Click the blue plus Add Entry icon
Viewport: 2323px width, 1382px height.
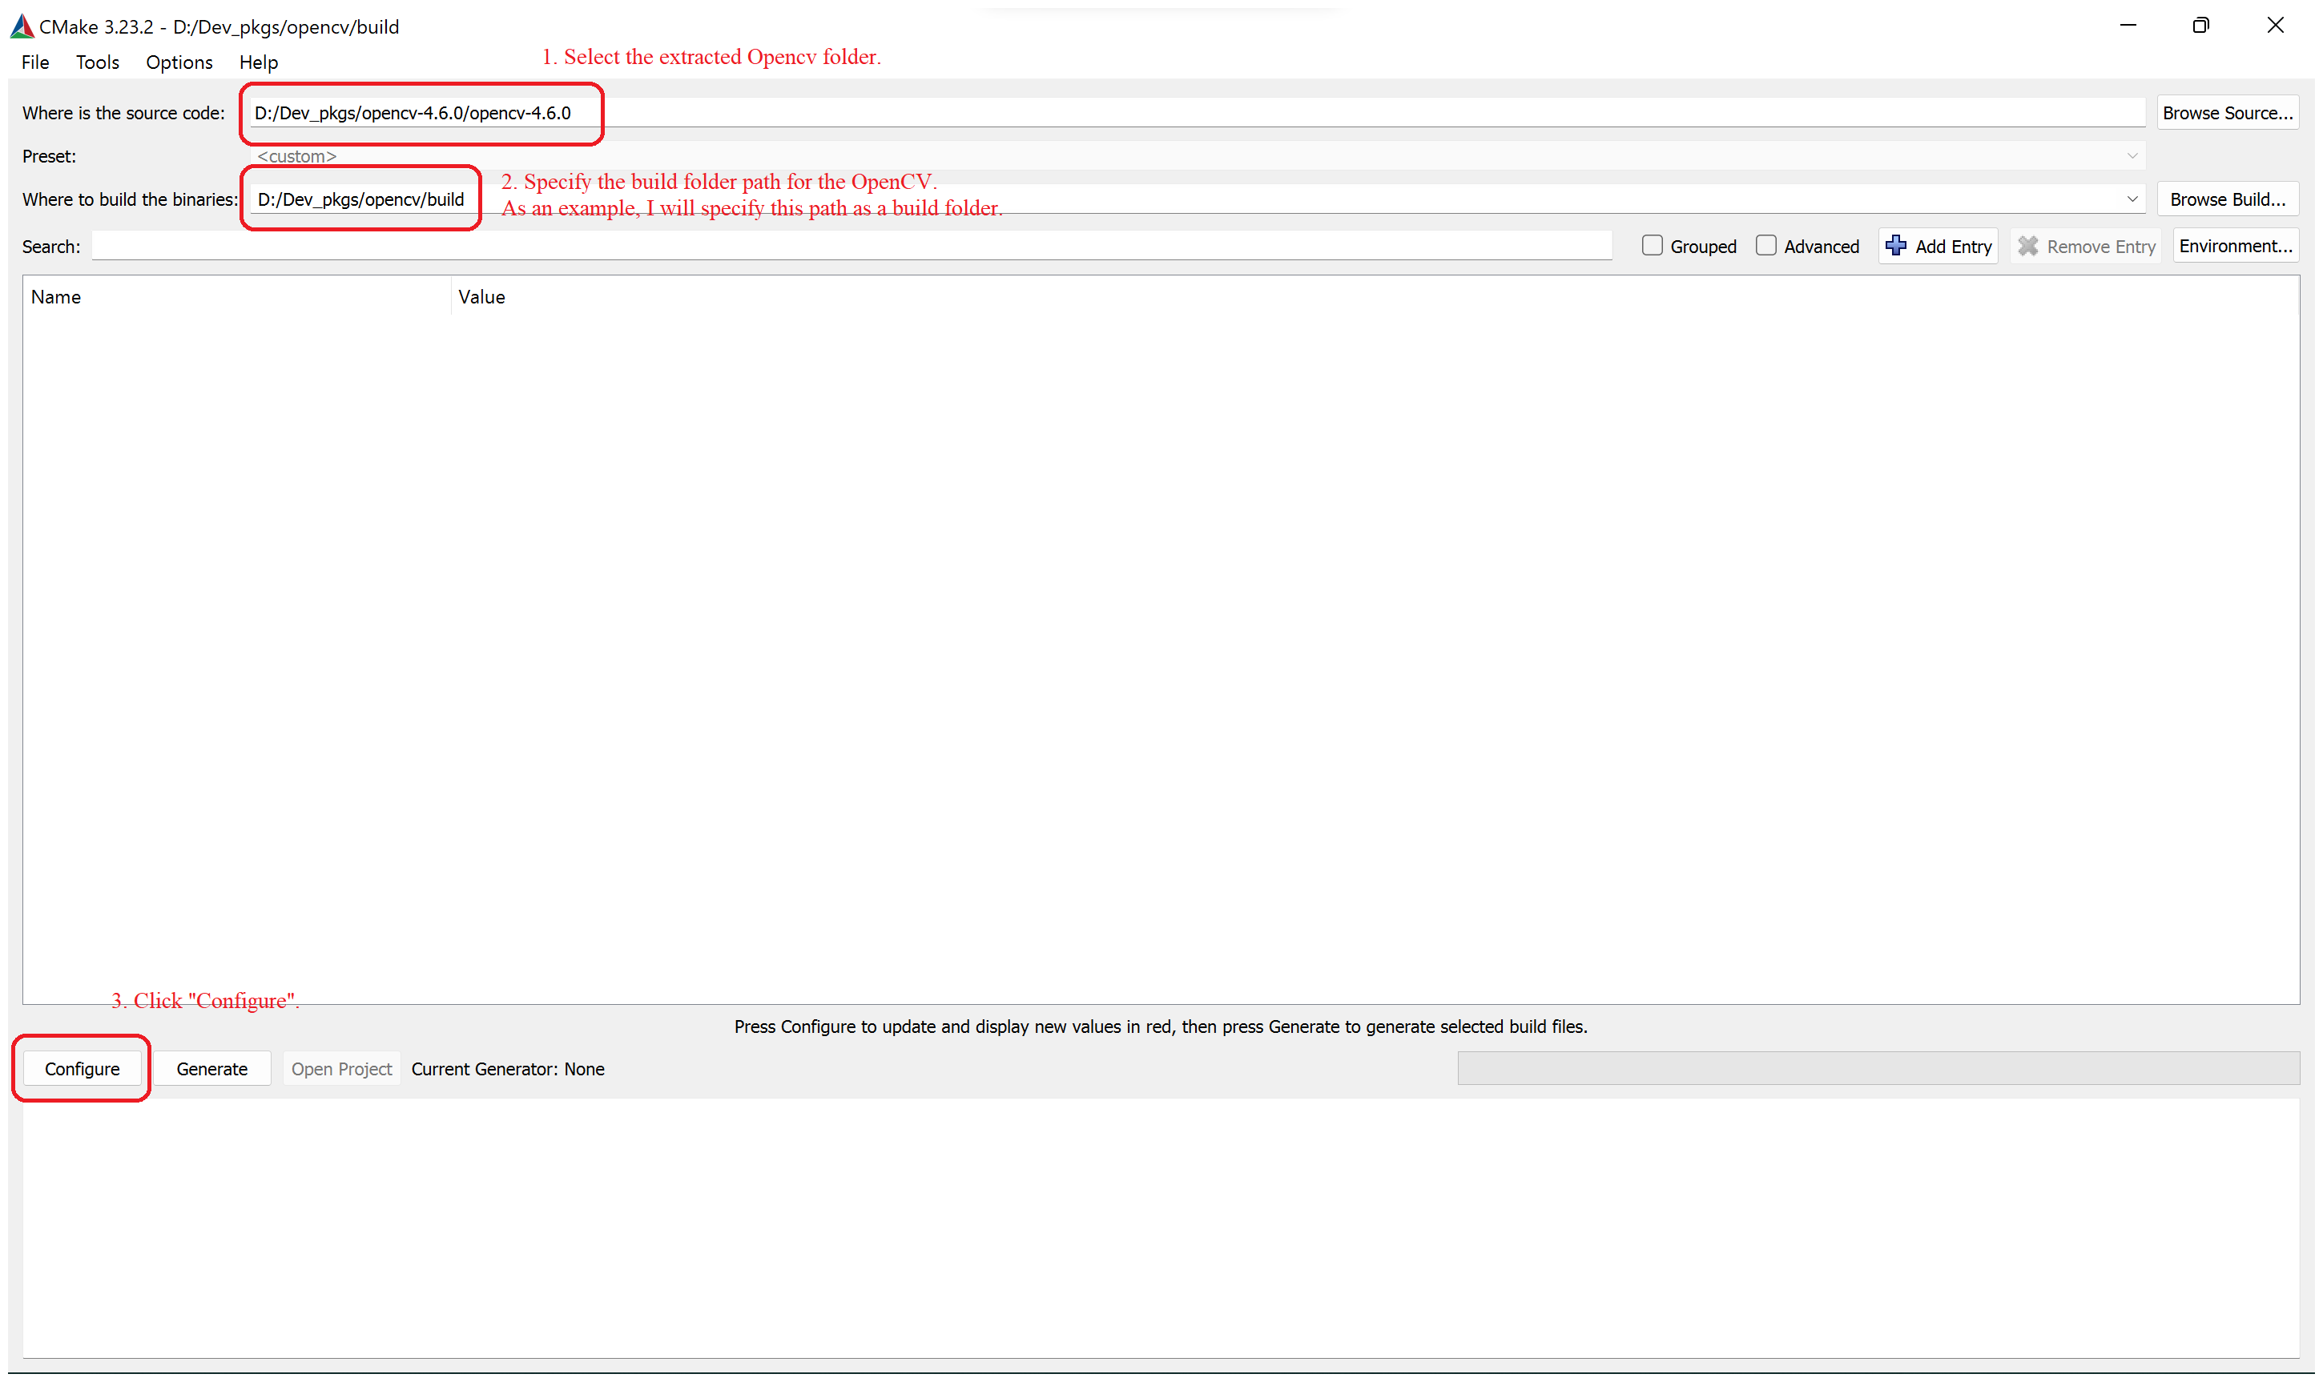pyautogui.click(x=1894, y=246)
